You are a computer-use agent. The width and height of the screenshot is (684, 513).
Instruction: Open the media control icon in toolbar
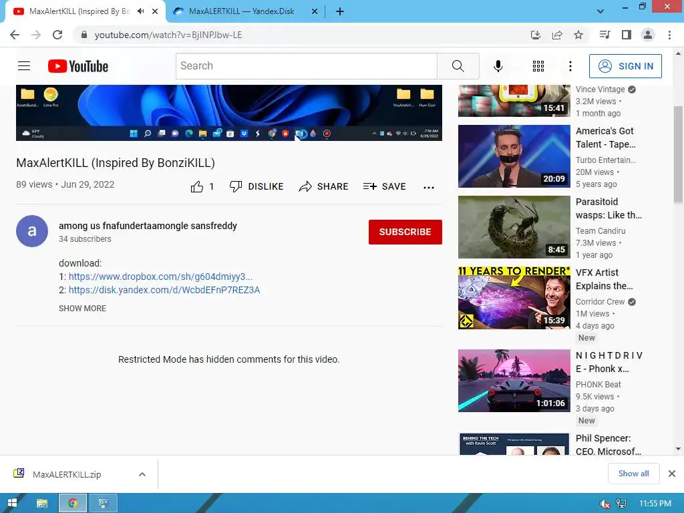[605, 35]
